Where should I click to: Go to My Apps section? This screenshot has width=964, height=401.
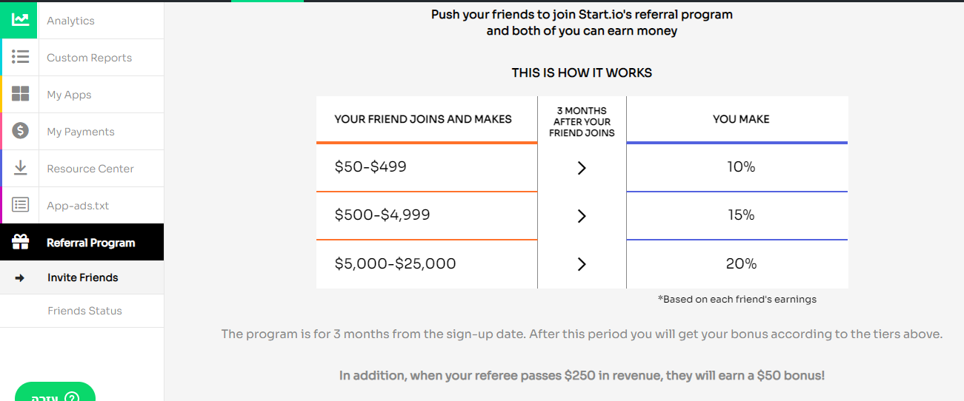click(82, 94)
